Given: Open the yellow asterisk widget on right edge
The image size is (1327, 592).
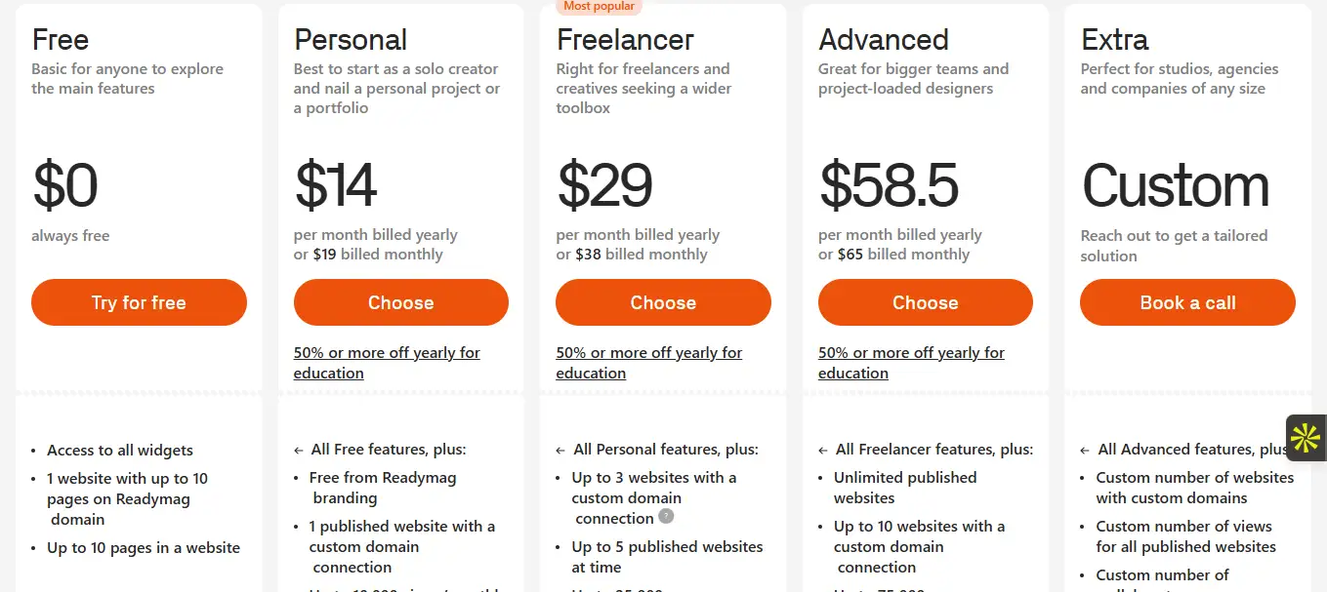Looking at the screenshot, I should point(1306,438).
